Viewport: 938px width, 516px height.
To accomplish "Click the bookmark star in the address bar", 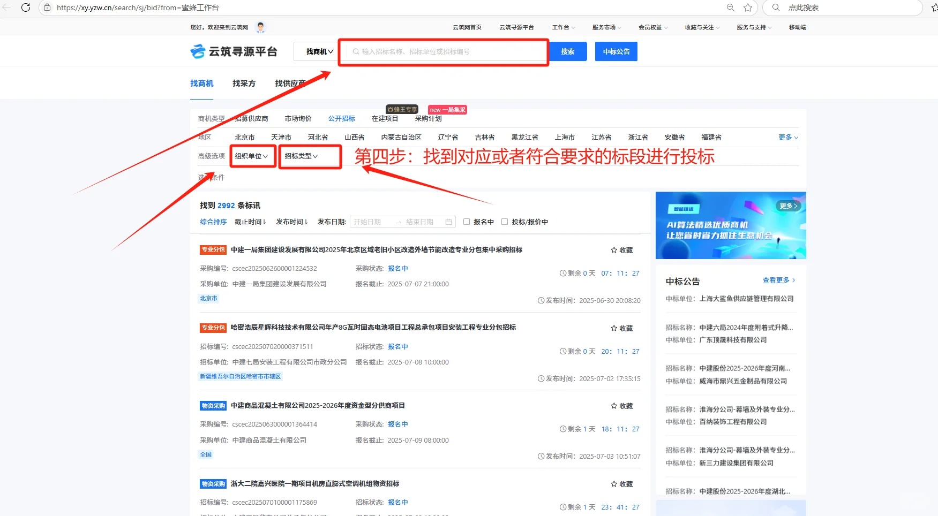I will coord(748,7).
